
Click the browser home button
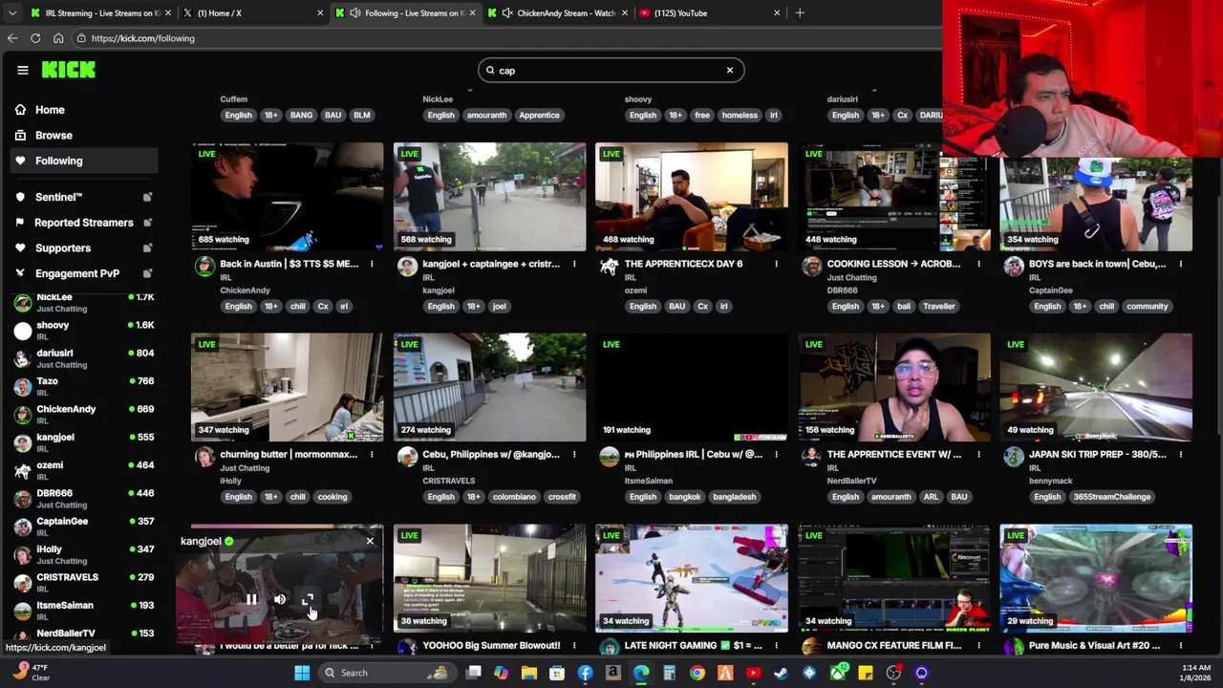click(x=58, y=38)
